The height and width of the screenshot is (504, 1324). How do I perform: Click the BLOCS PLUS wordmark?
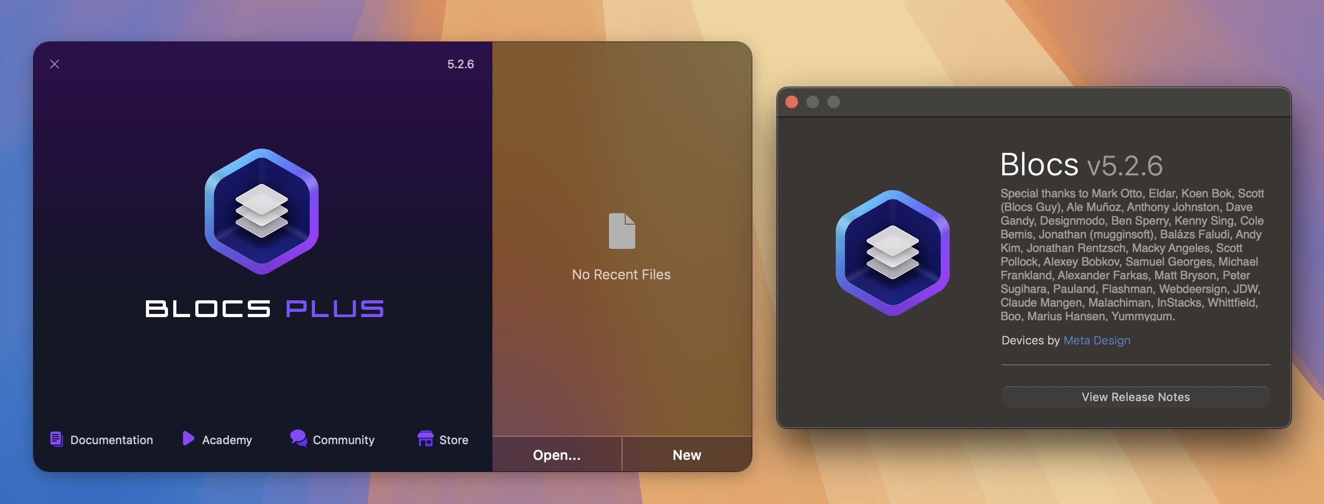(265, 309)
